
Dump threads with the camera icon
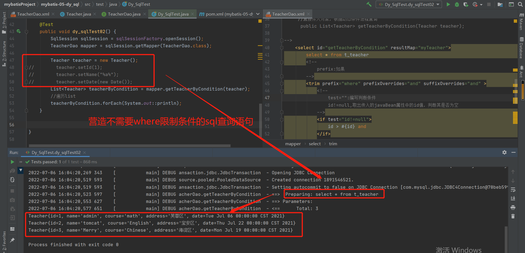(12, 200)
